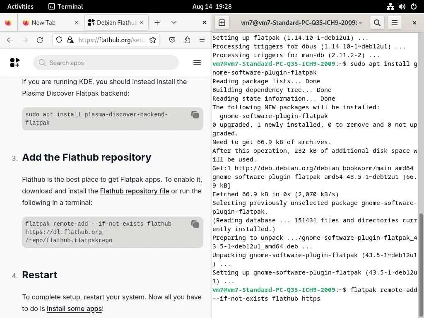The height and width of the screenshot is (318, 424).
Task: Show site security padlock info
Action: [x=70, y=40]
